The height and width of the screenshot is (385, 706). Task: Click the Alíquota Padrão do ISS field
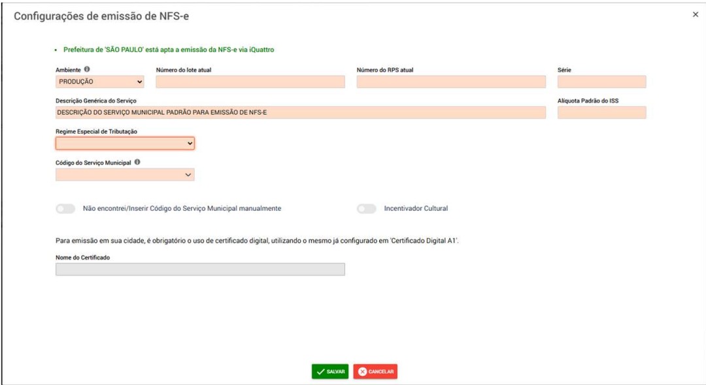[601, 112]
